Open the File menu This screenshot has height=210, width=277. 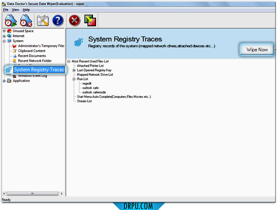(x=6, y=10)
